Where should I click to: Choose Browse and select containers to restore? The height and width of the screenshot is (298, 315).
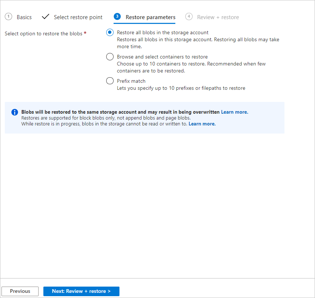coord(110,57)
